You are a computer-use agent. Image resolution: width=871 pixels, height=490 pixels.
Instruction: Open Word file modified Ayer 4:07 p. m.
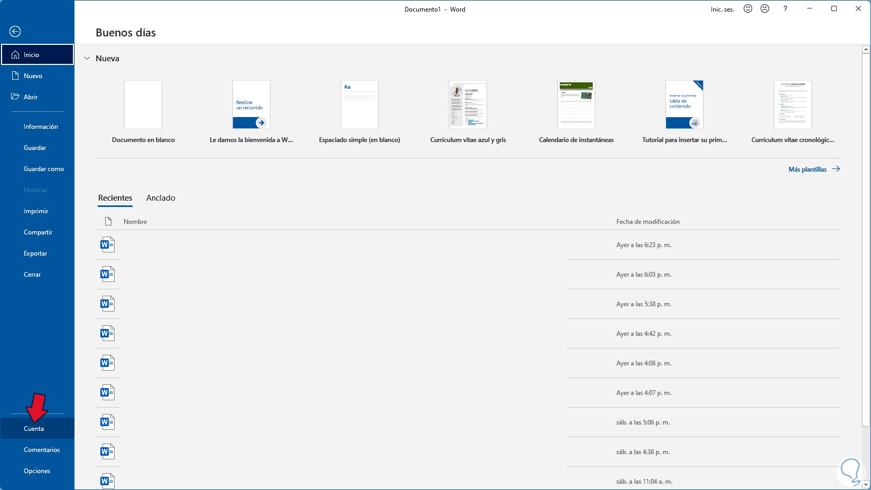click(468, 393)
